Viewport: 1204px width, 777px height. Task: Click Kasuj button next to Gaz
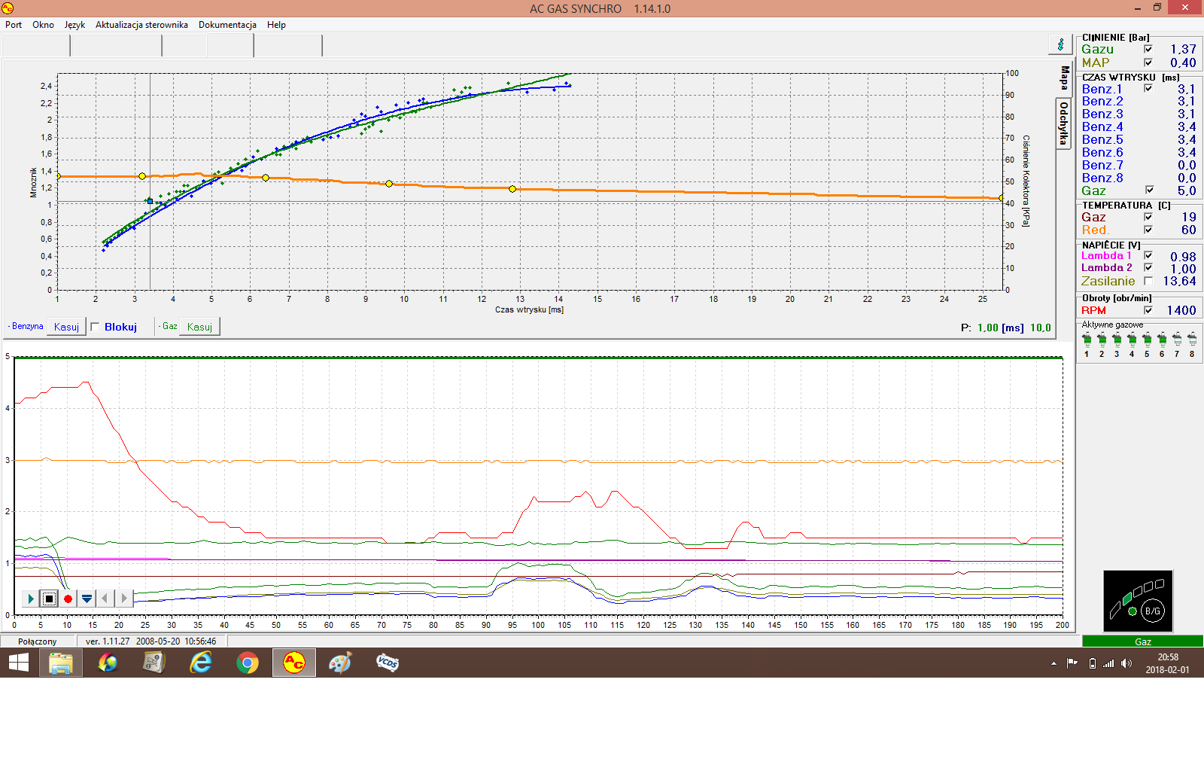pyautogui.click(x=199, y=327)
